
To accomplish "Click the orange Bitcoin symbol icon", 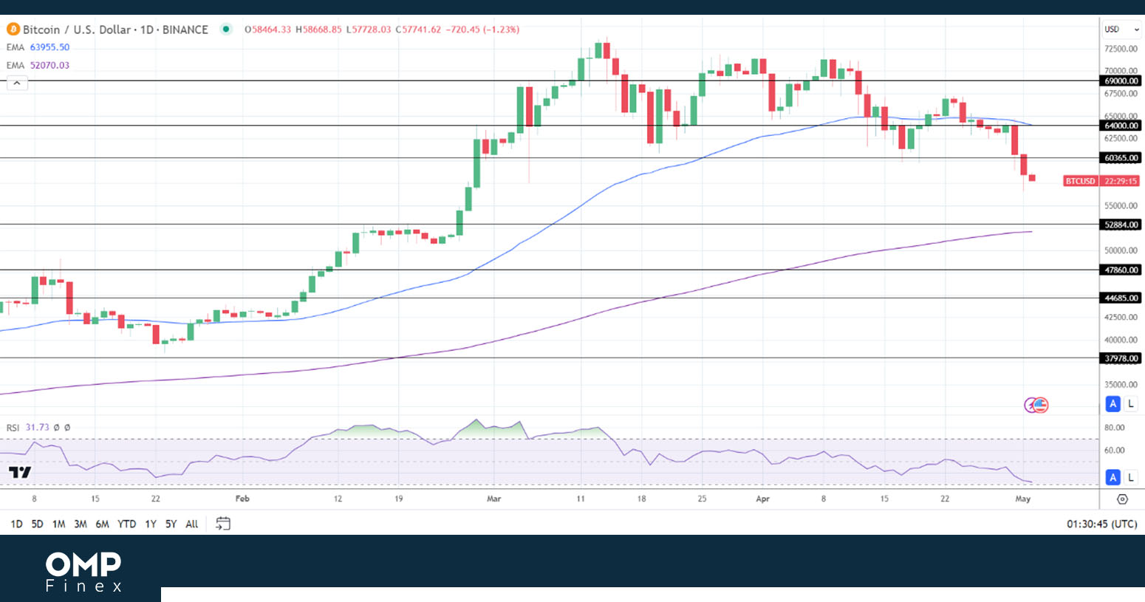I will pos(13,30).
